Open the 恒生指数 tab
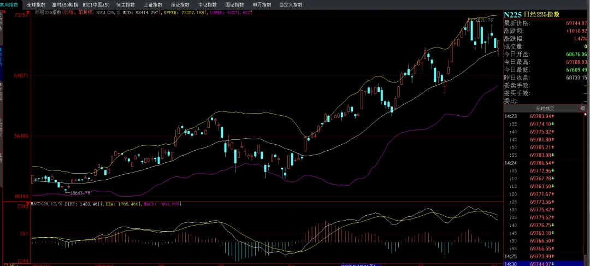Viewport: 590px width, 266px height. tap(126, 5)
